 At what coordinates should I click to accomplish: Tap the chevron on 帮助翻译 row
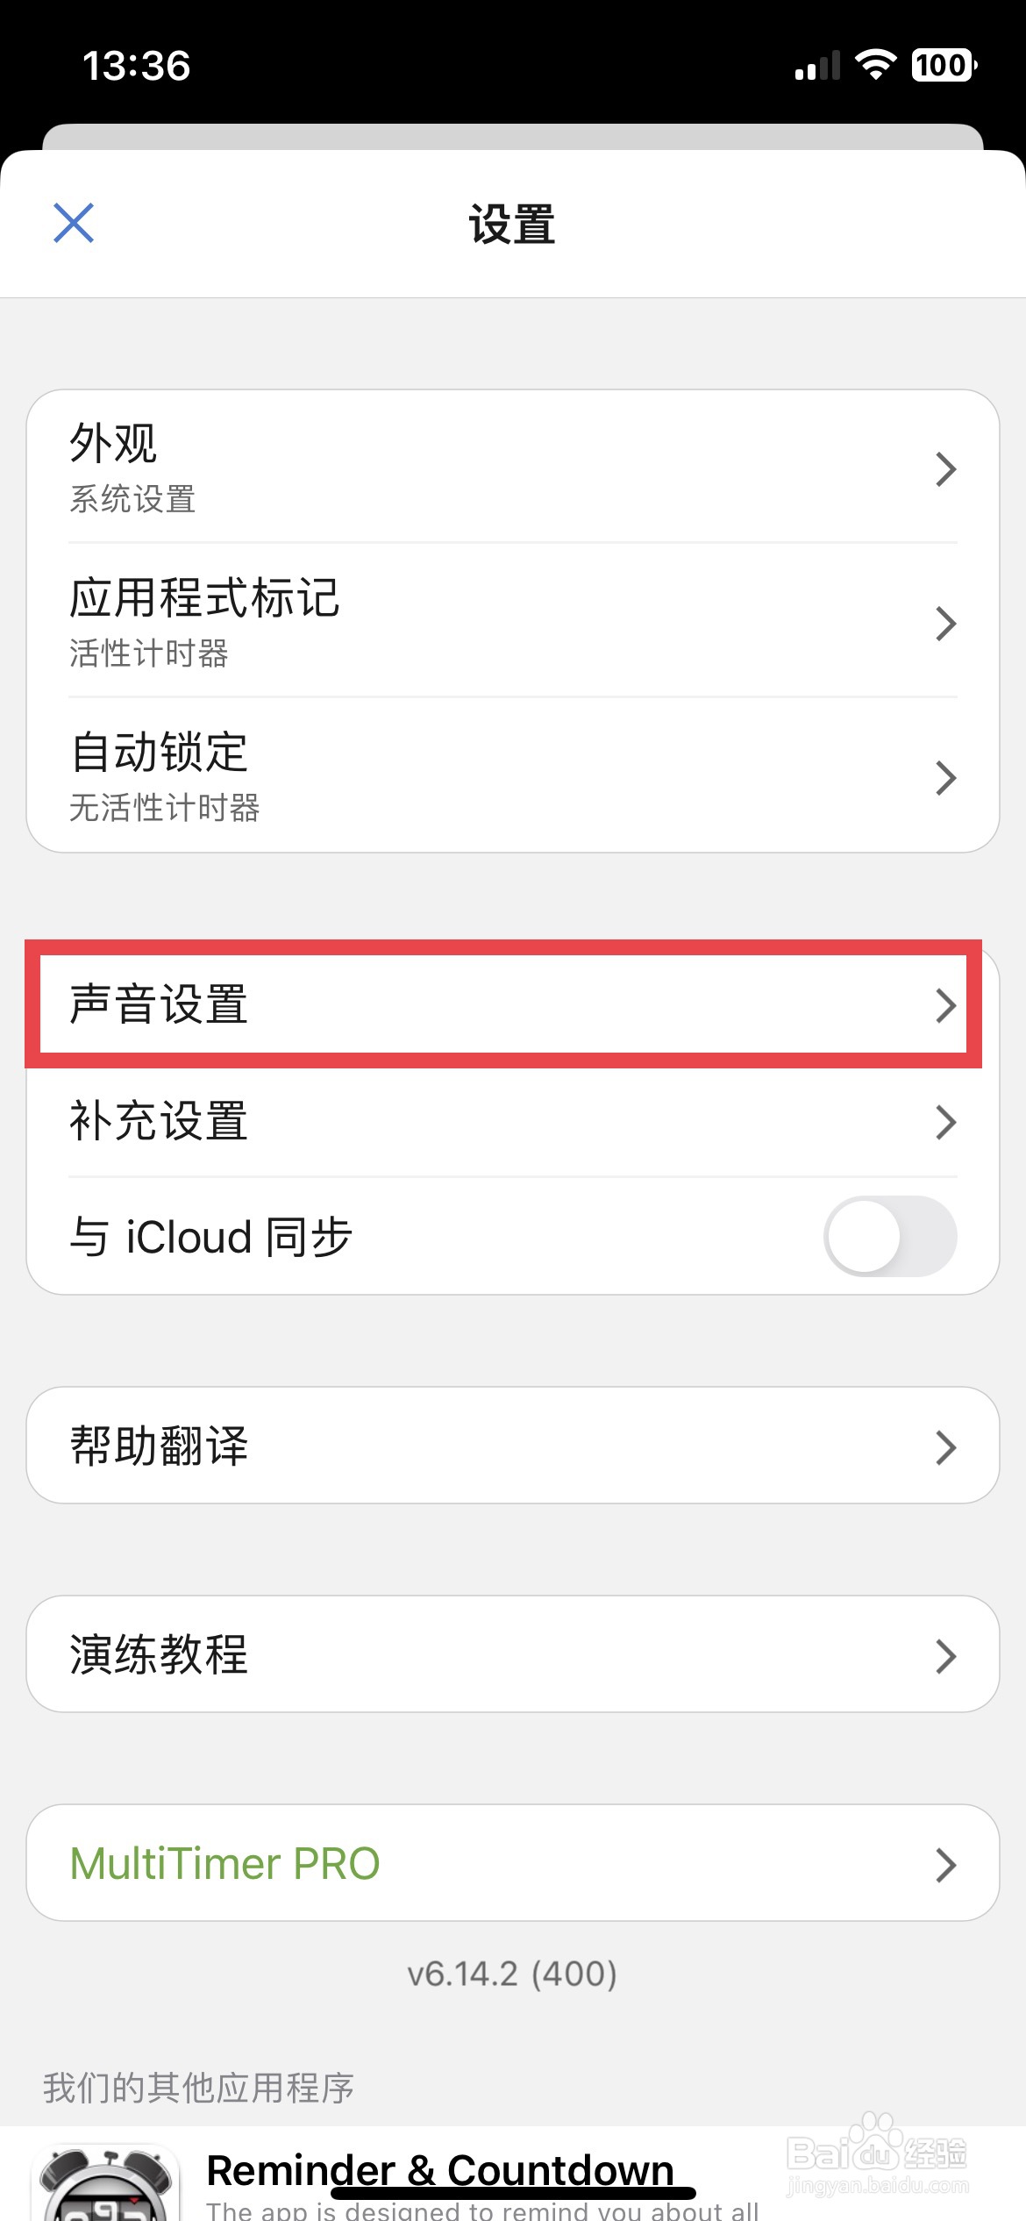(x=945, y=1447)
